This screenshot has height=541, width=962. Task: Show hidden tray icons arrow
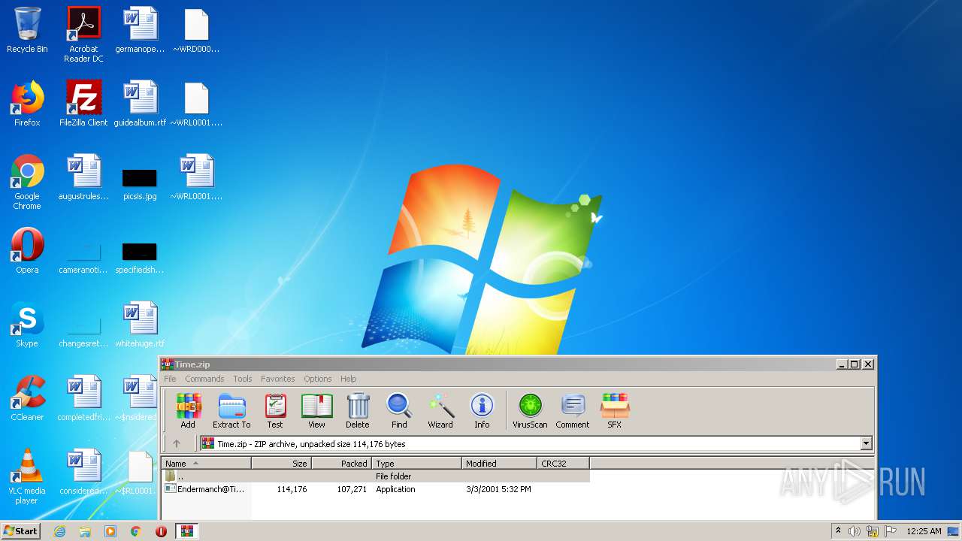838,531
